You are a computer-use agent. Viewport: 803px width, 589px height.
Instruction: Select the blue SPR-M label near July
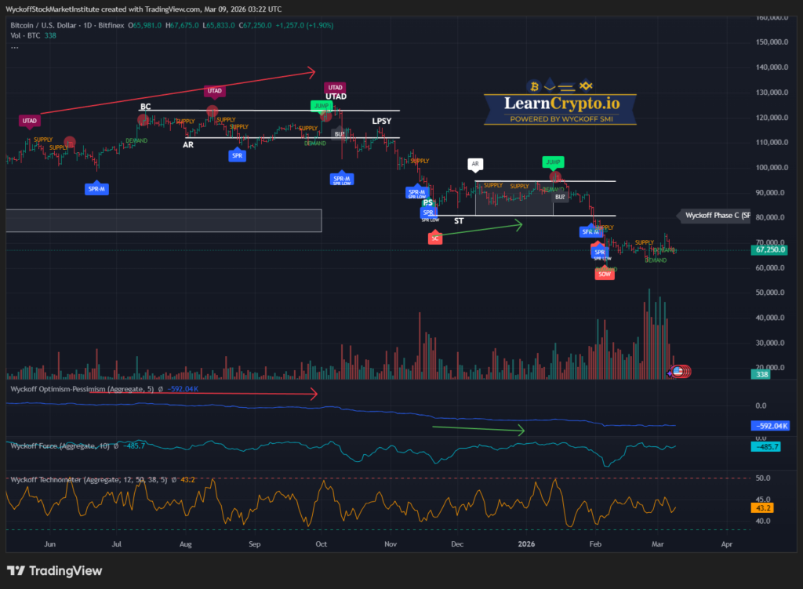pyautogui.click(x=96, y=189)
